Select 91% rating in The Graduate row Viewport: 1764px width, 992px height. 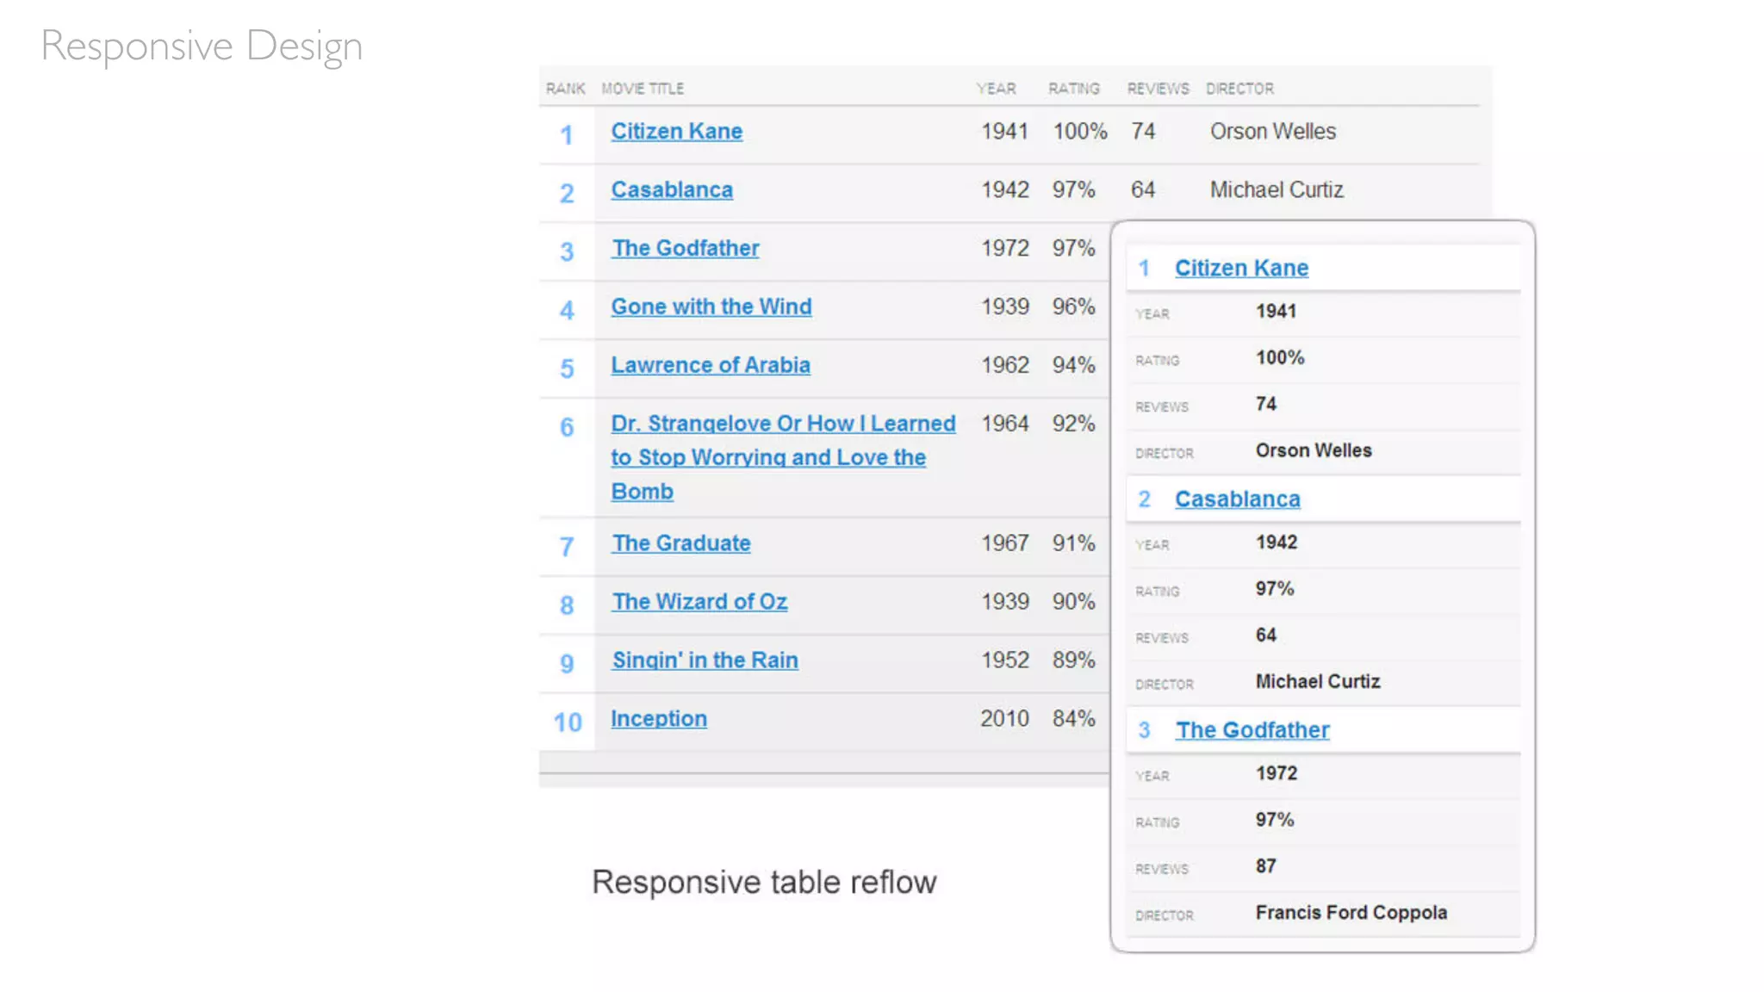1073,544
